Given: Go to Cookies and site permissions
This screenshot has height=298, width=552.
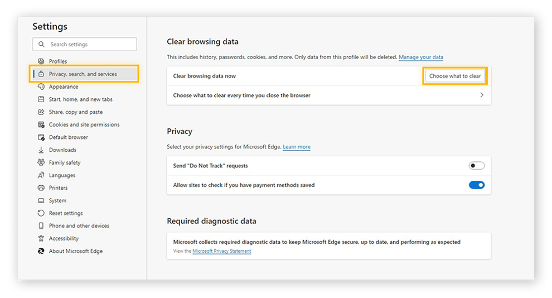Looking at the screenshot, I should pyautogui.click(x=84, y=125).
